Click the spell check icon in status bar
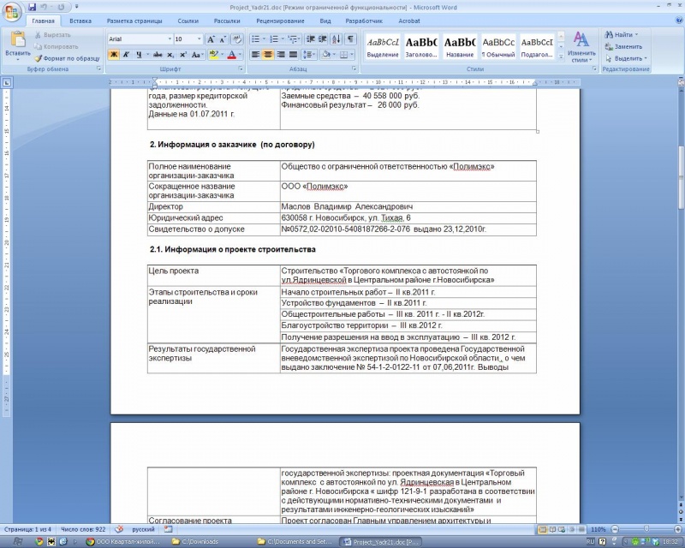Image resolution: width=685 pixels, height=548 pixels. click(119, 529)
